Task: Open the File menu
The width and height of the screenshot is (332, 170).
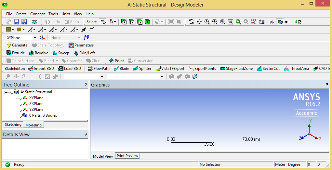Action: click(9, 14)
